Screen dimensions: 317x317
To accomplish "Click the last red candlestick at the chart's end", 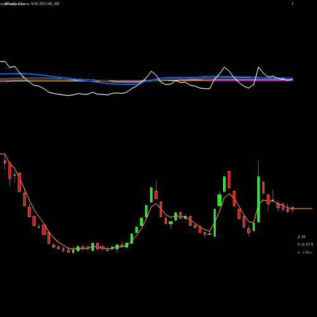I will [x=292, y=209].
